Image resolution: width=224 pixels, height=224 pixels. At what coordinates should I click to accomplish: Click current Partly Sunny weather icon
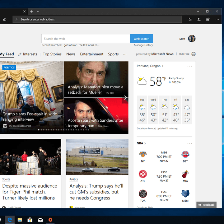click(142, 81)
